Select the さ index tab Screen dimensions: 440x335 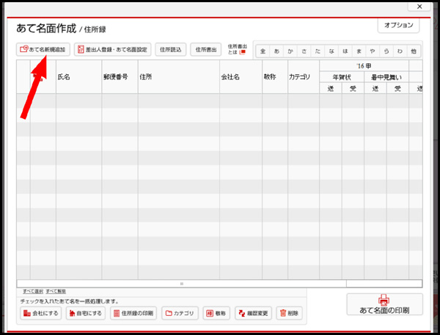pos(304,51)
